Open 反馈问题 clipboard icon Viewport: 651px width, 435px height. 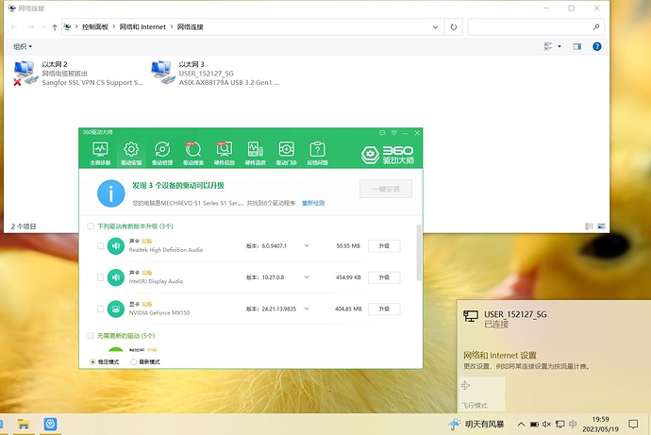318,153
